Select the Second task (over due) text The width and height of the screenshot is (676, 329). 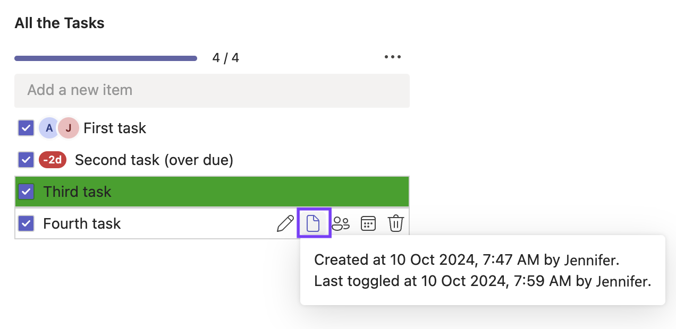point(154,160)
